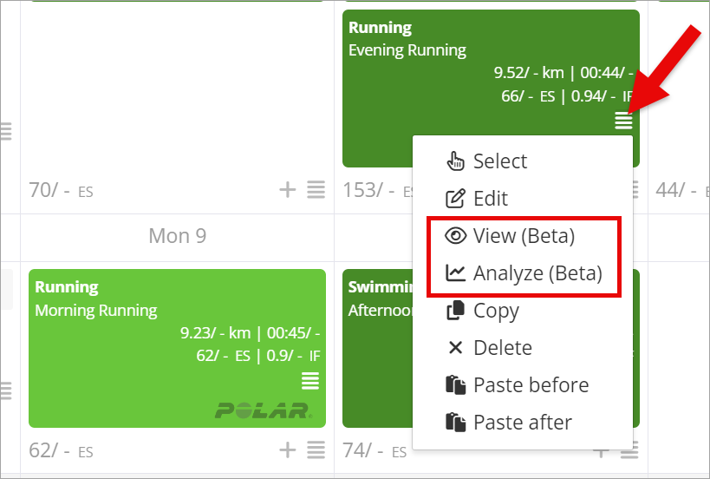The height and width of the screenshot is (479, 710).
Task: Open the day menu beside 70/- ES
Action: pyautogui.click(x=316, y=189)
